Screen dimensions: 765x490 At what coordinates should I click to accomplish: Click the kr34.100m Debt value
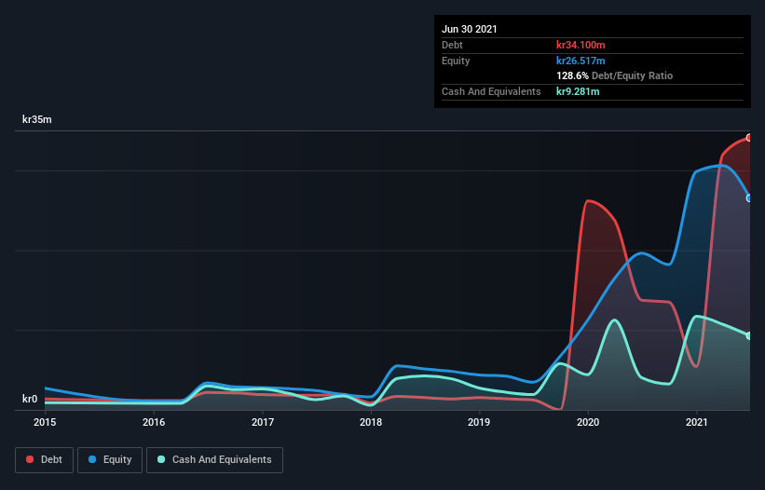coord(581,45)
